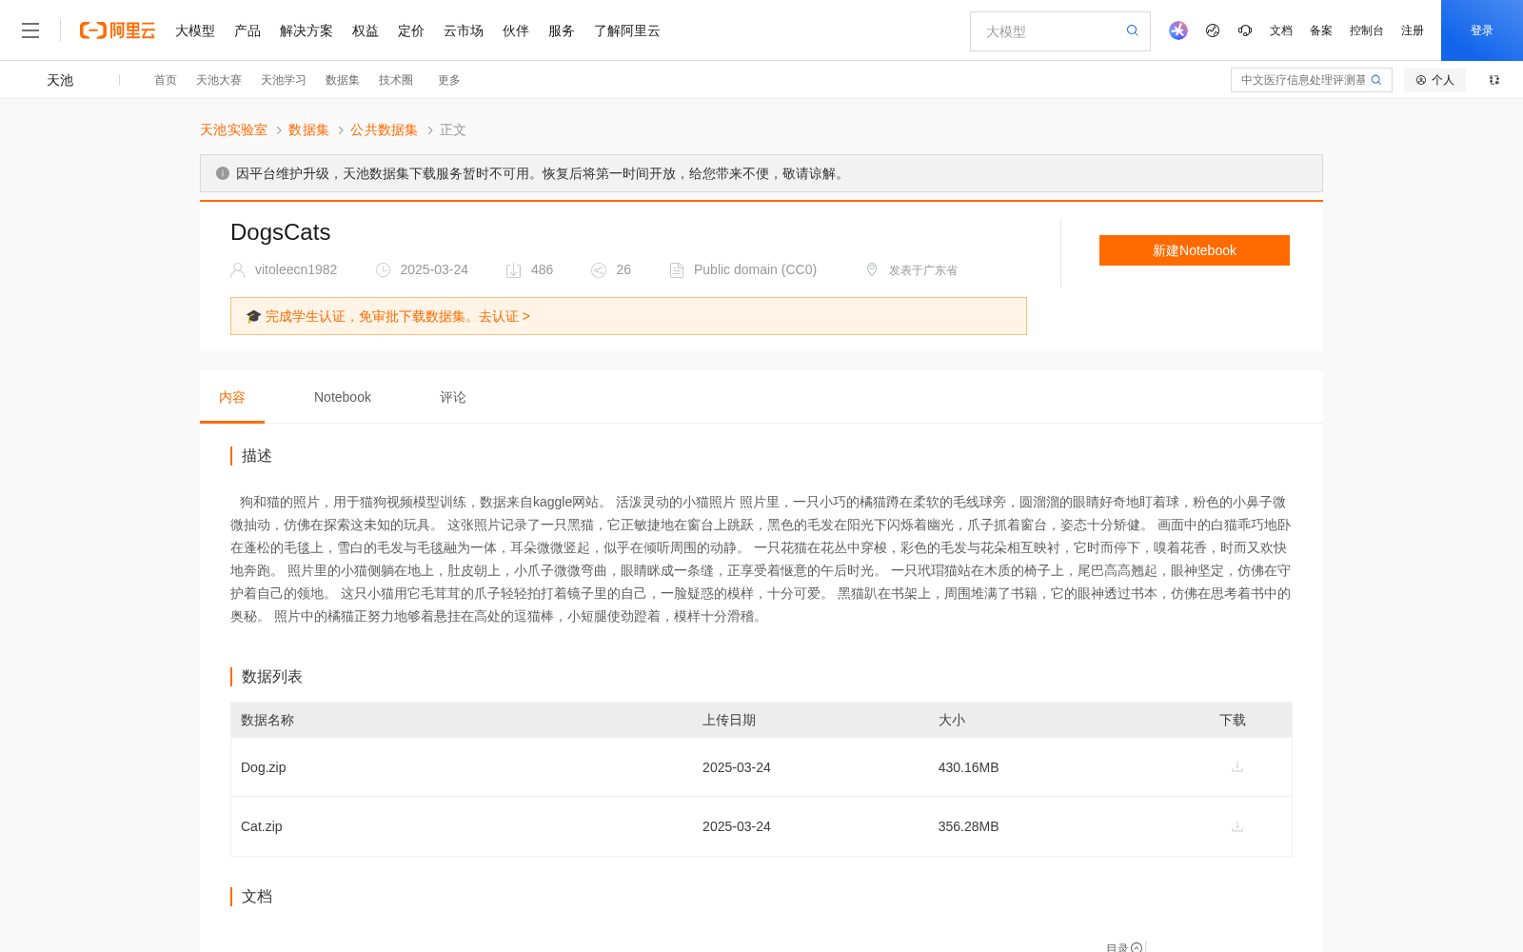Viewport: 1523px width, 952px height.
Task: Open the AI assistant purple star icon
Action: click(x=1178, y=30)
